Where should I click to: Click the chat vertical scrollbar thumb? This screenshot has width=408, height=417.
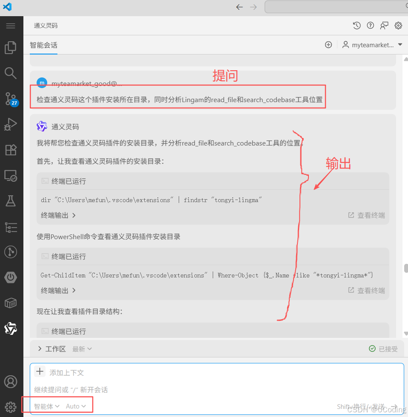(x=406, y=268)
